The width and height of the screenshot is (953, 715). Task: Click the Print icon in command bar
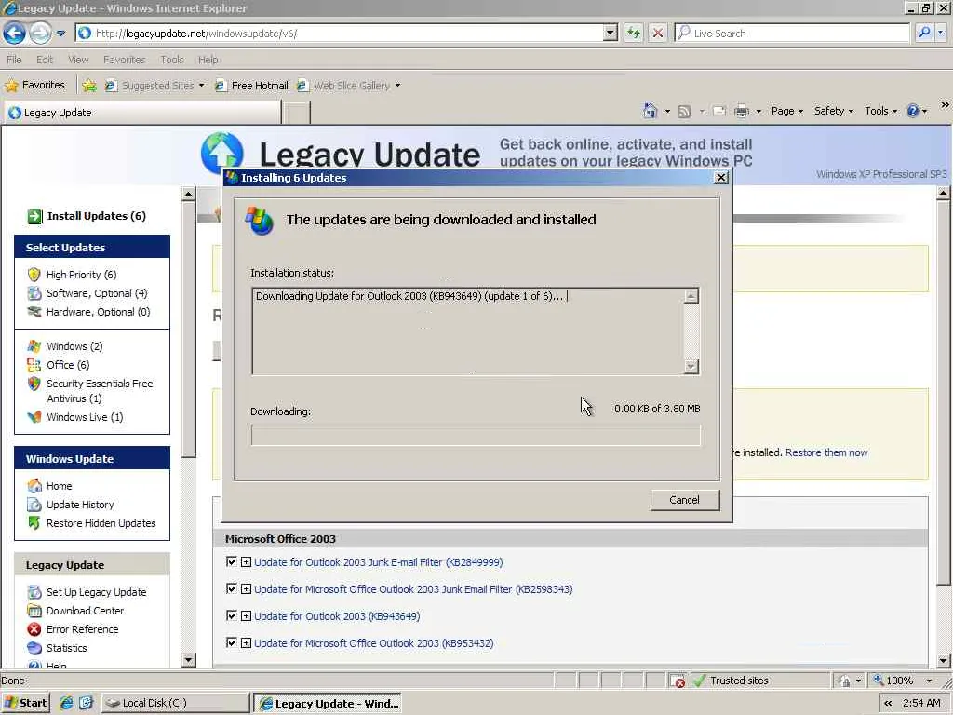pos(742,112)
